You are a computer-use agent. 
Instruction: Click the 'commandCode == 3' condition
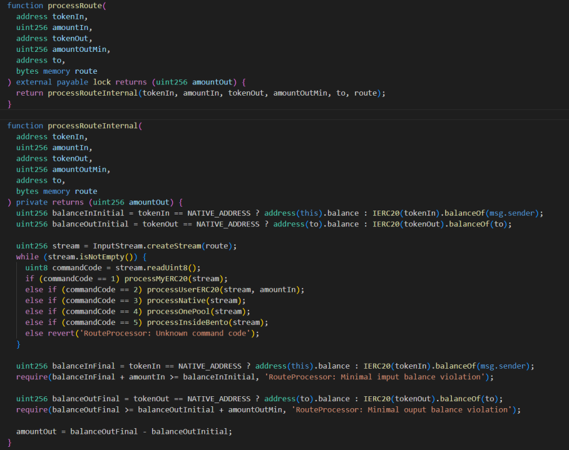tap(101, 301)
